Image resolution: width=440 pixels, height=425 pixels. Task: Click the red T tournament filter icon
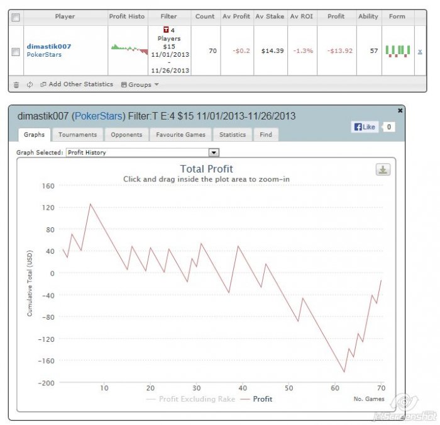(166, 30)
